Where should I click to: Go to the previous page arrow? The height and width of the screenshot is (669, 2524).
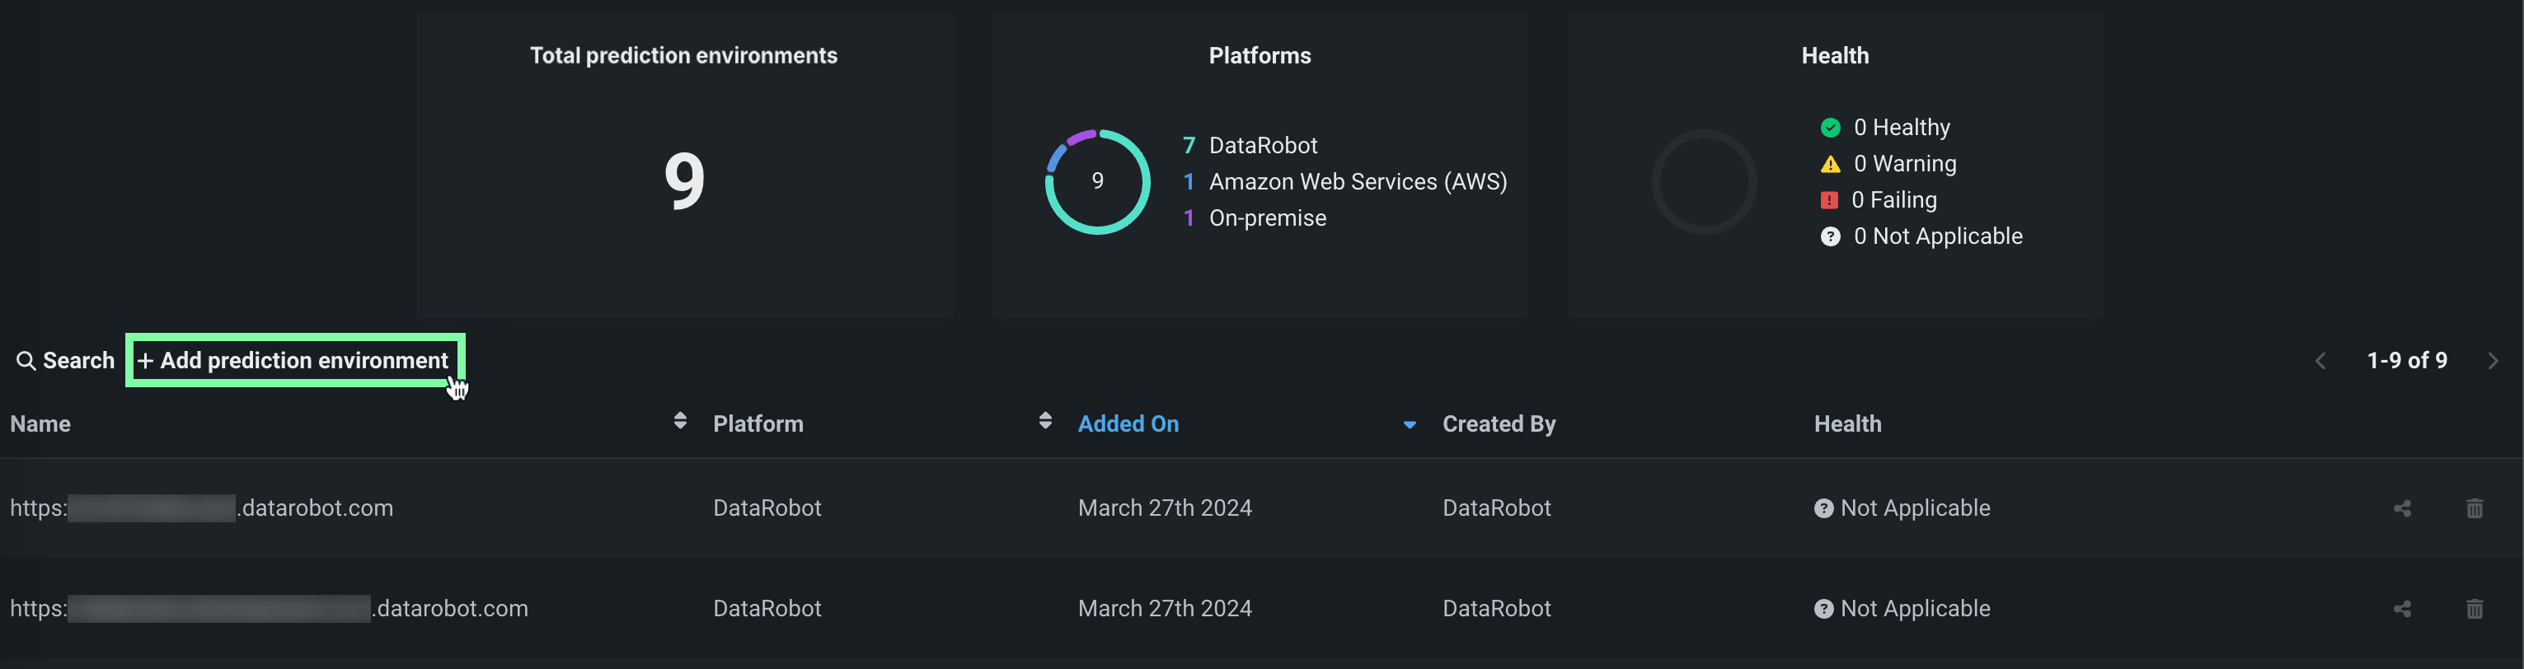click(2320, 362)
